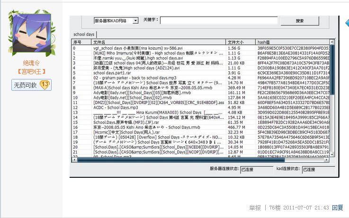Click the 服务器连接状态 已连接 field
Screen dimensions: 349x218
click(x=257, y=170)
